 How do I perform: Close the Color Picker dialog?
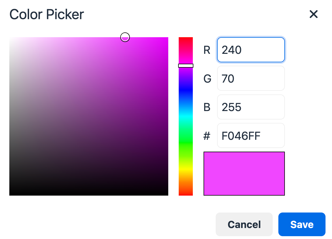[314, 14]
